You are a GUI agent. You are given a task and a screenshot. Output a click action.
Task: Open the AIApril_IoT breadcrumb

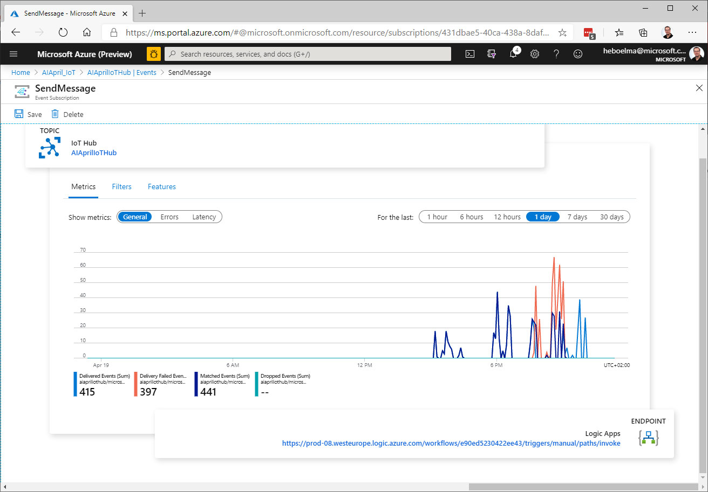click(59, 72)
